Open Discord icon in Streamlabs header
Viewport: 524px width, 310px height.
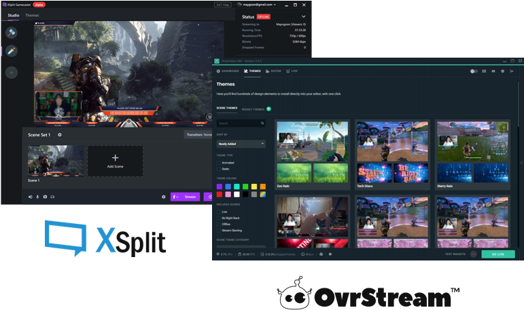pyautogui.click(x=493, y=71)
